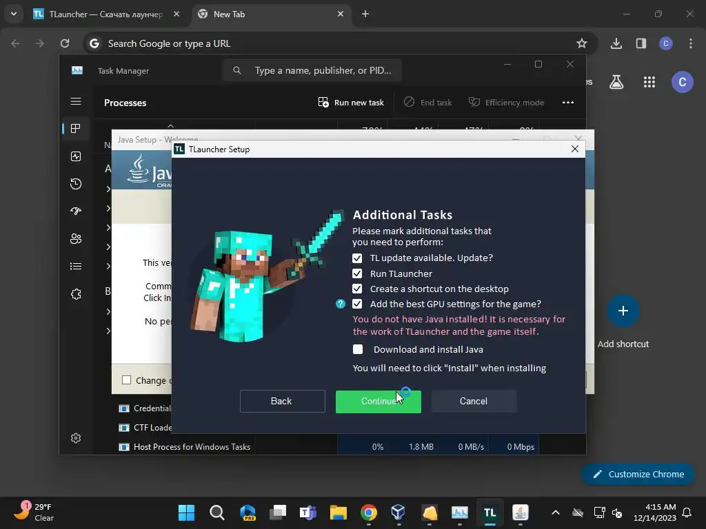
Task: Open notifications bell in taskbar
Action: [x=687, y=512]
